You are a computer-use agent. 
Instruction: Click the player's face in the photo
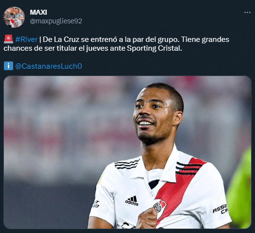click(x=153, y=116)
